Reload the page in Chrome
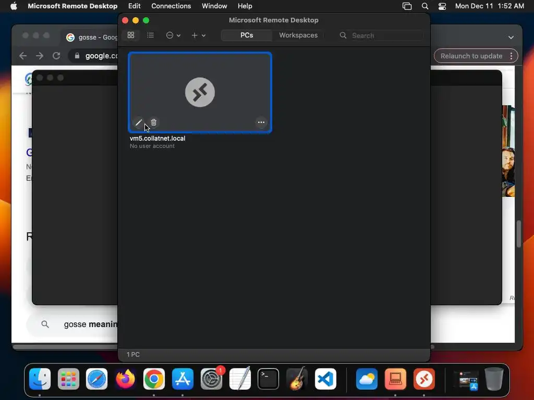 click(56, 56)
